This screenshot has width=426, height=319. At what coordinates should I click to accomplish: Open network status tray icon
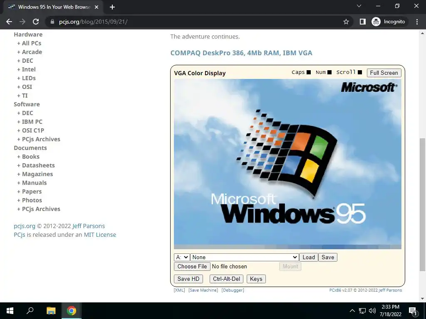[x=362, y=311]
